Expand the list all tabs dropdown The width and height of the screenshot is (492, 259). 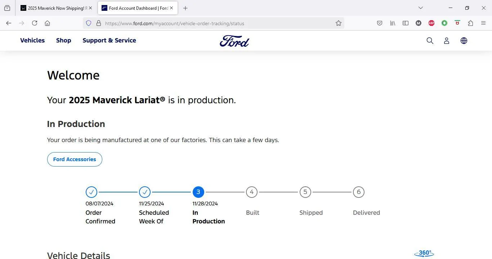pos(420,8)
